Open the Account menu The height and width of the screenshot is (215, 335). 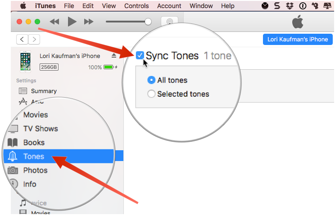[x=169, y=6]
